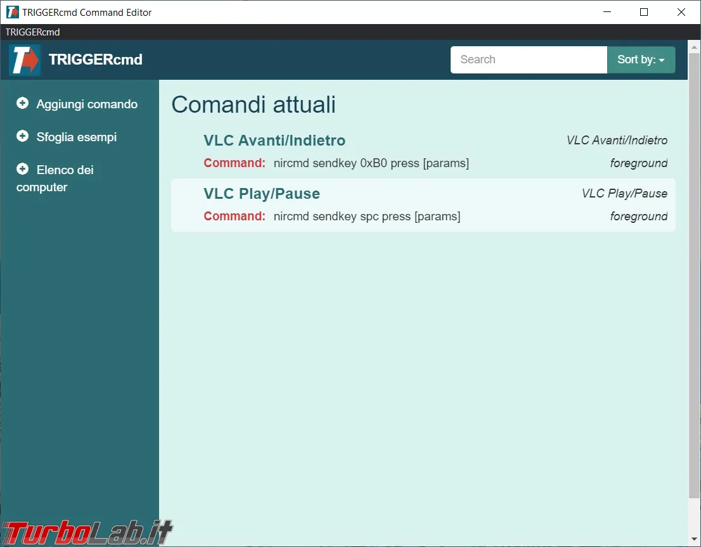The height and width of the screenshot is (547, 701).
Task: Click the TRIGGERcmd logo in header
Action: 25,60
